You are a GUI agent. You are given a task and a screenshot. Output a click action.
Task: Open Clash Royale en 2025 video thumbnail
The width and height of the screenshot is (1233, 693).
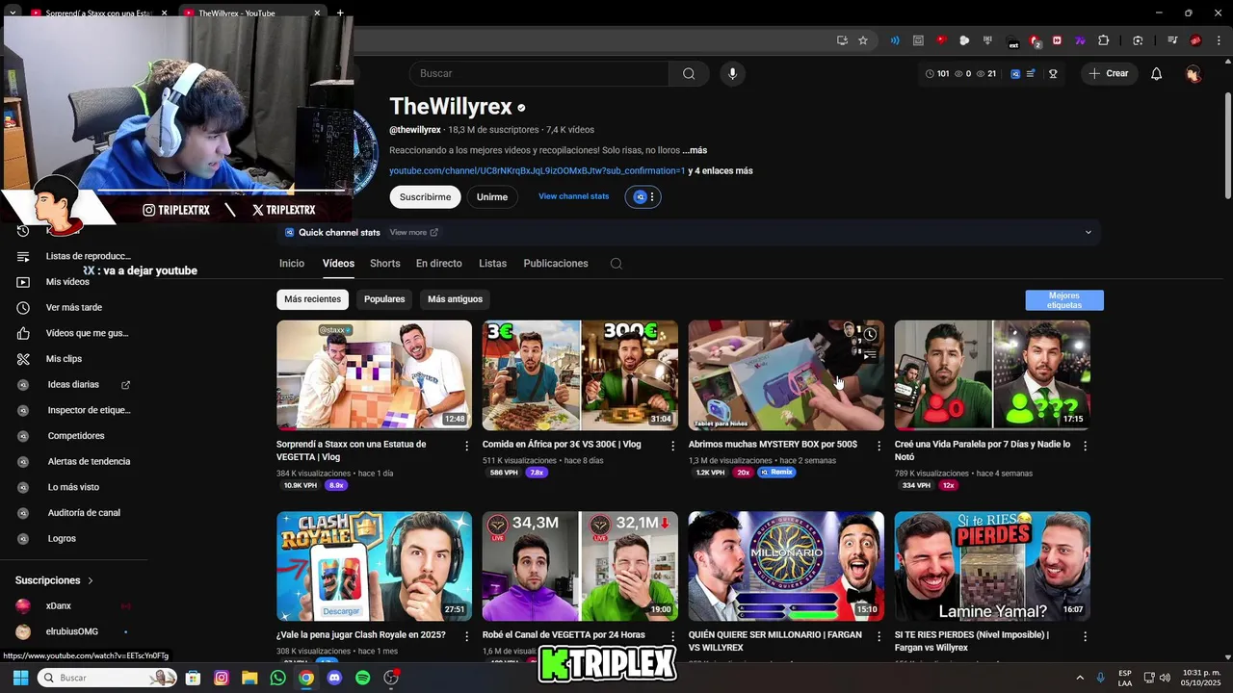374,566
